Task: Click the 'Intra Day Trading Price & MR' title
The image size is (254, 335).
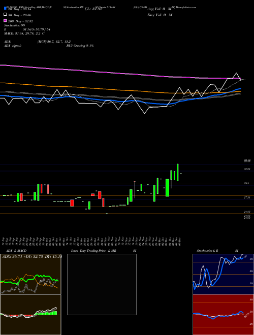Action: tap(93, 251)
